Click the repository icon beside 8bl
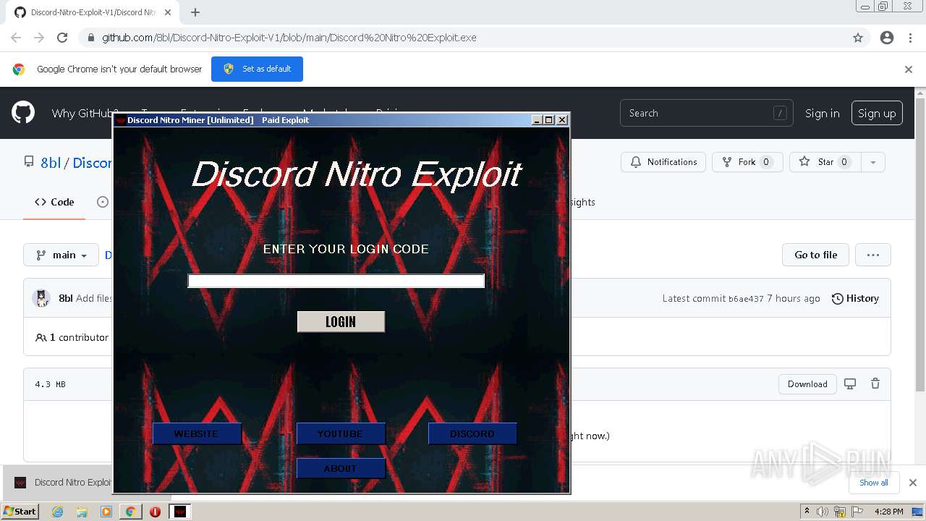Image resolution: width=926 pixels, height=521 pixels. pos(29,162)
